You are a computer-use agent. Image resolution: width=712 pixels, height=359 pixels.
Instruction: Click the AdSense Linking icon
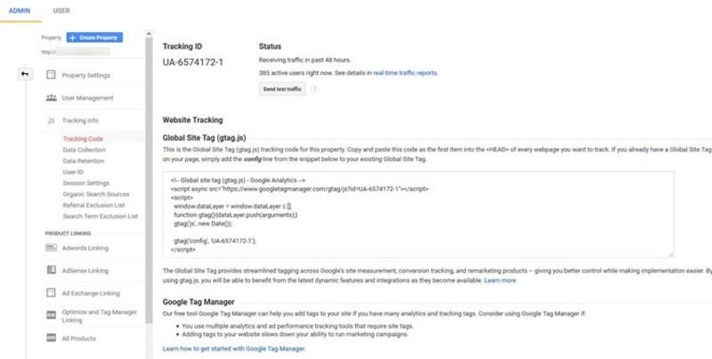[51, 270]
